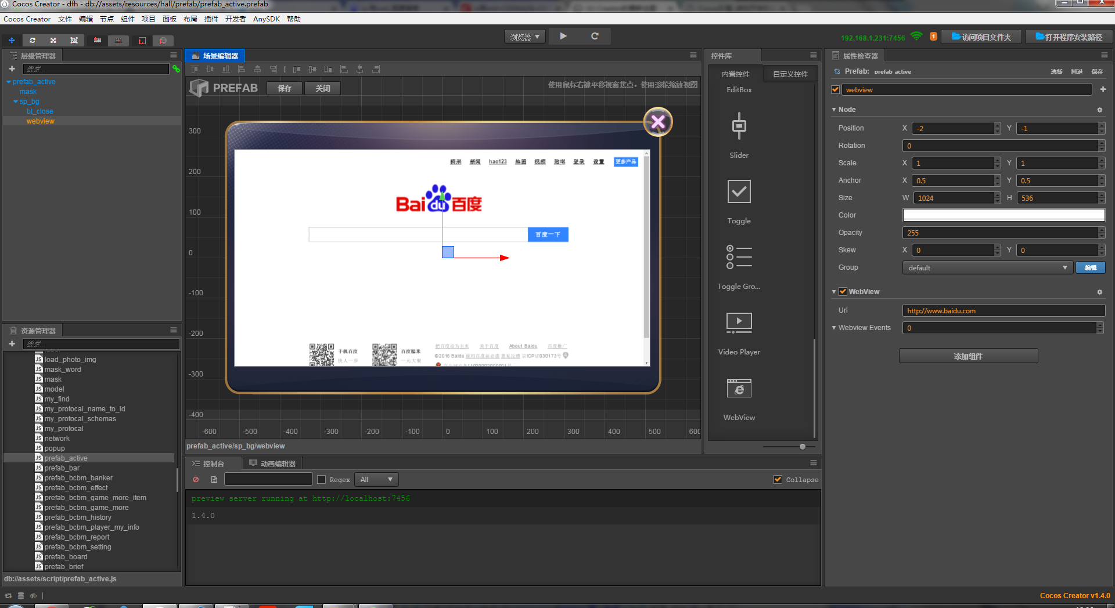
Task: Toggle the webview node active checkbox
Action: [x=835, y=90]
